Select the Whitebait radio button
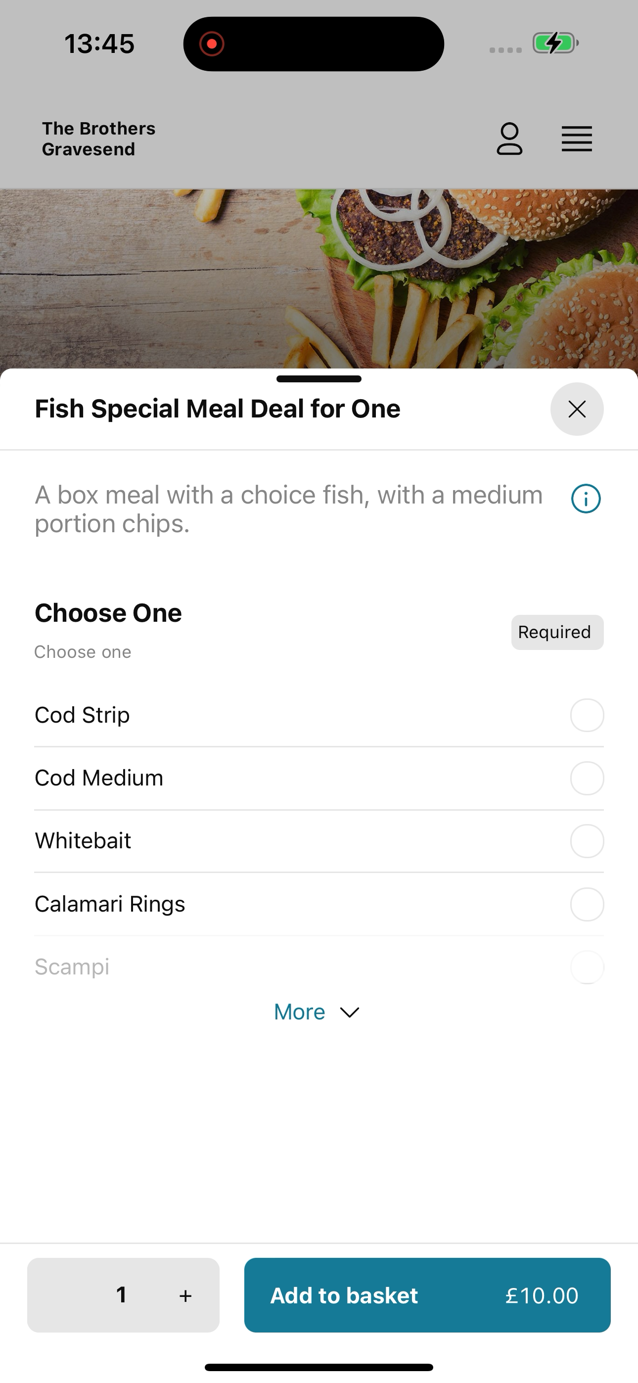Viewport: 638px width, 1383px height. click(x=587, y=841)
